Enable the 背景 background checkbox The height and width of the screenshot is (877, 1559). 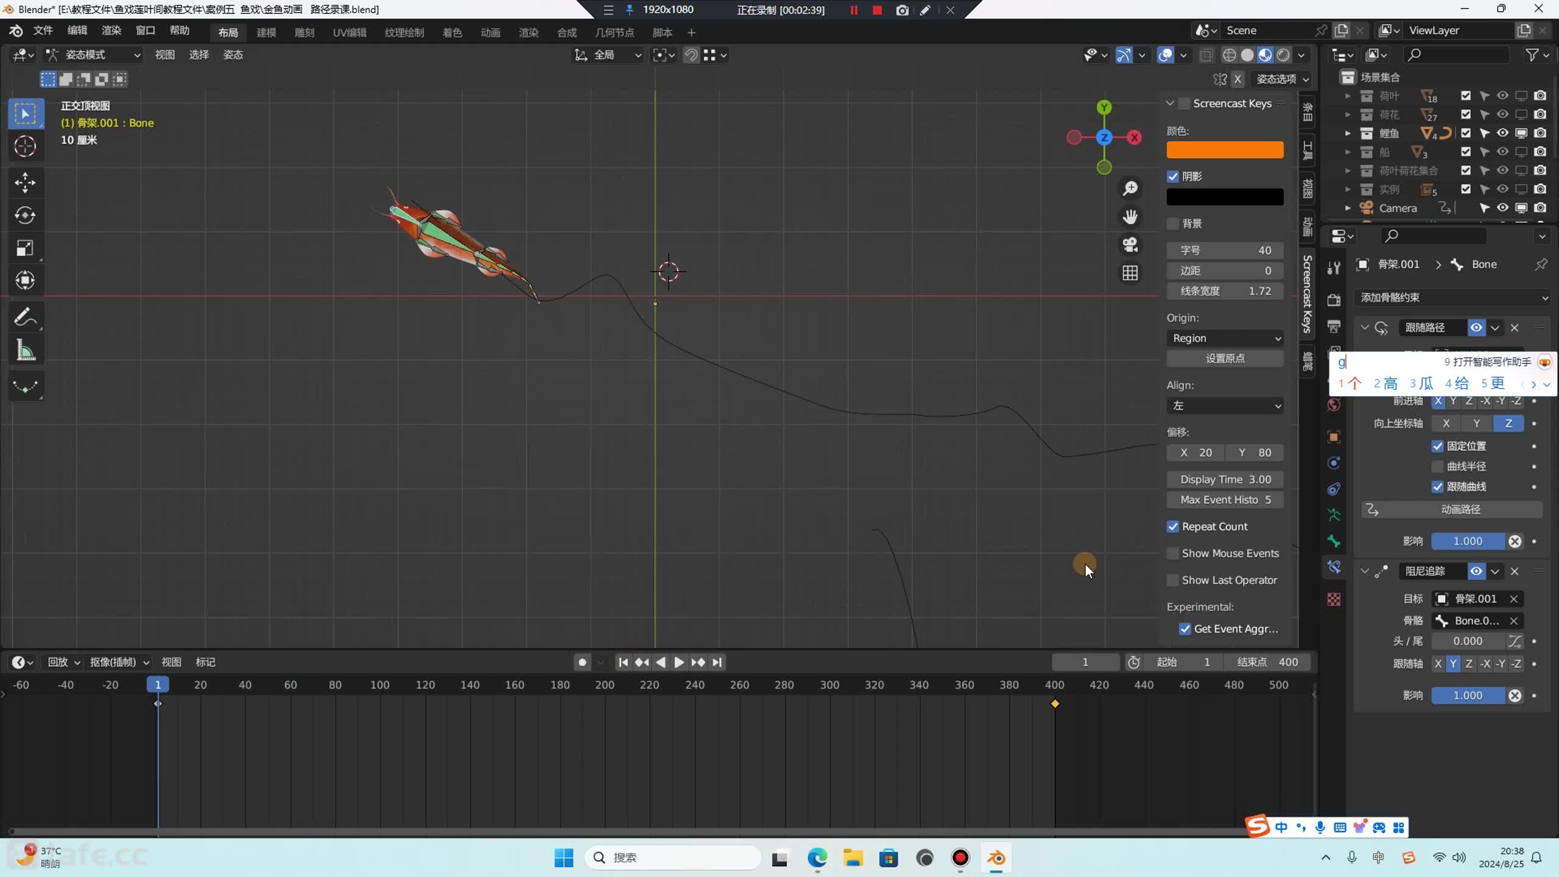(x=1173, y=224)
